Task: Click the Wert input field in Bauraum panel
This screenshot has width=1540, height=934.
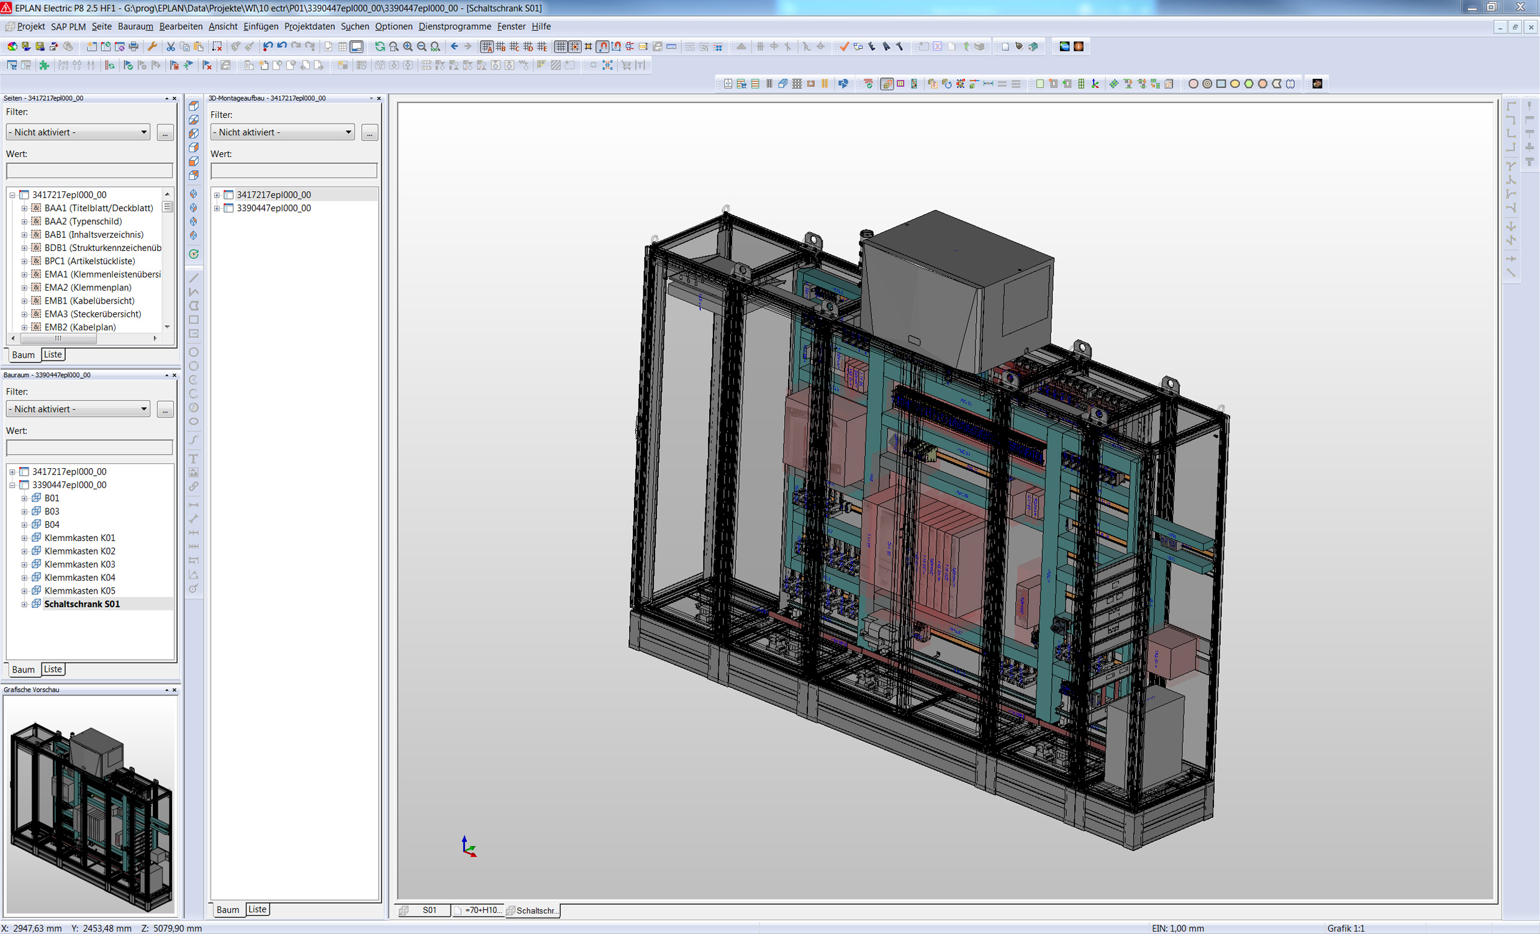Action: pos(89,447)
